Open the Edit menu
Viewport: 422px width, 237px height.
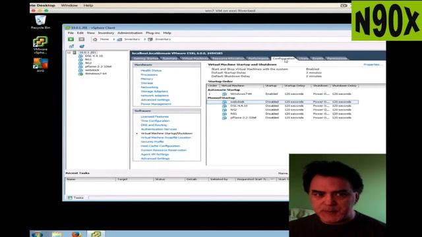[80, 33]
